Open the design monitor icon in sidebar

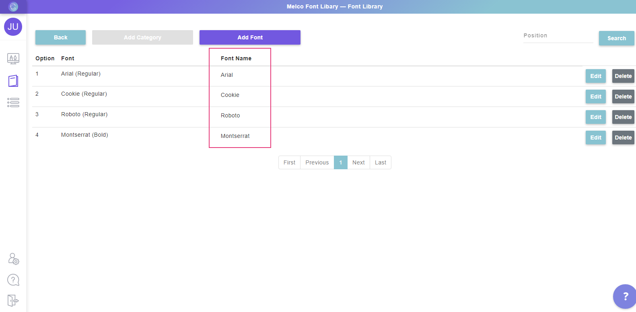coord(13,59)
